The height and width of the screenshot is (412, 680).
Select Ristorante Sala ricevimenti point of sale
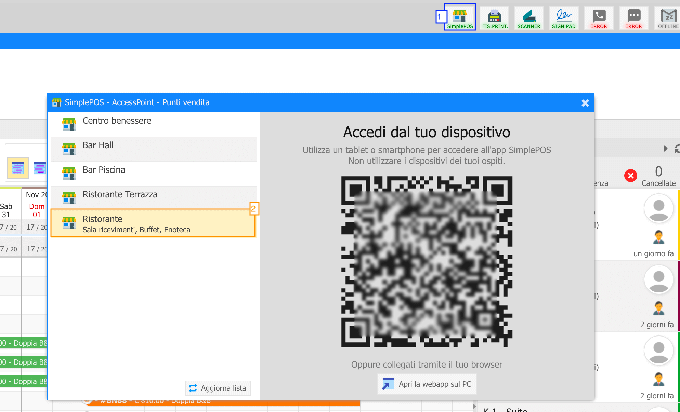click(x=153, y=223)
